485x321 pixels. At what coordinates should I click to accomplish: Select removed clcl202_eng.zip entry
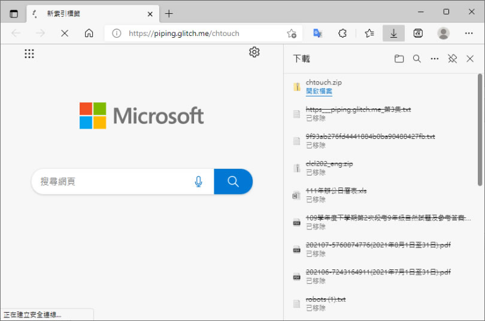pyautogui.click(x=380, y=168)
